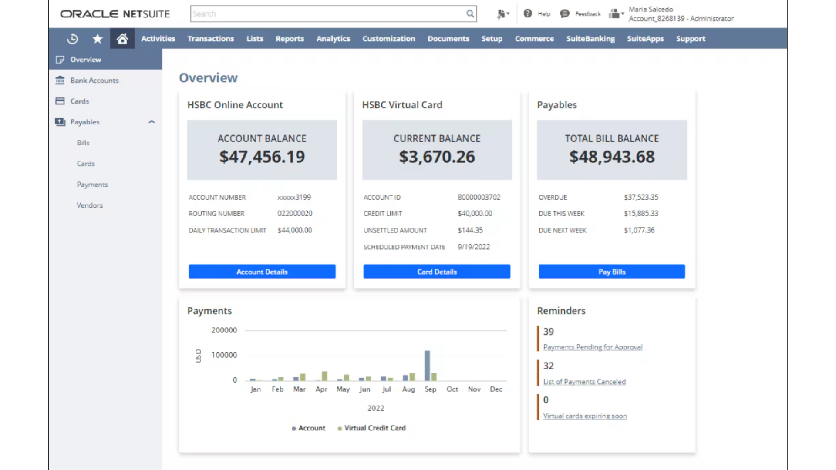The height and width of the screenshot is (470, 836).
Task: Click the SuiteBanking navigation icon
Action: click(x=590, y=38)
